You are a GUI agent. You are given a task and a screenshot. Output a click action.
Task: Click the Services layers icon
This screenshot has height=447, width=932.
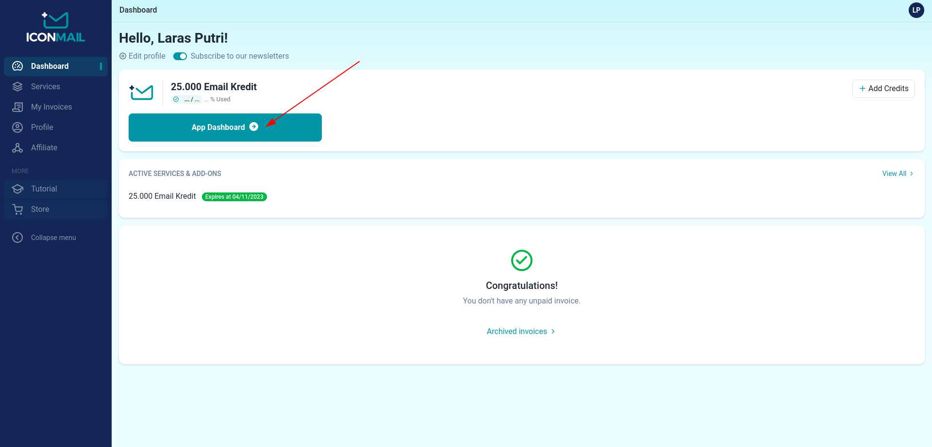(17, 87)
